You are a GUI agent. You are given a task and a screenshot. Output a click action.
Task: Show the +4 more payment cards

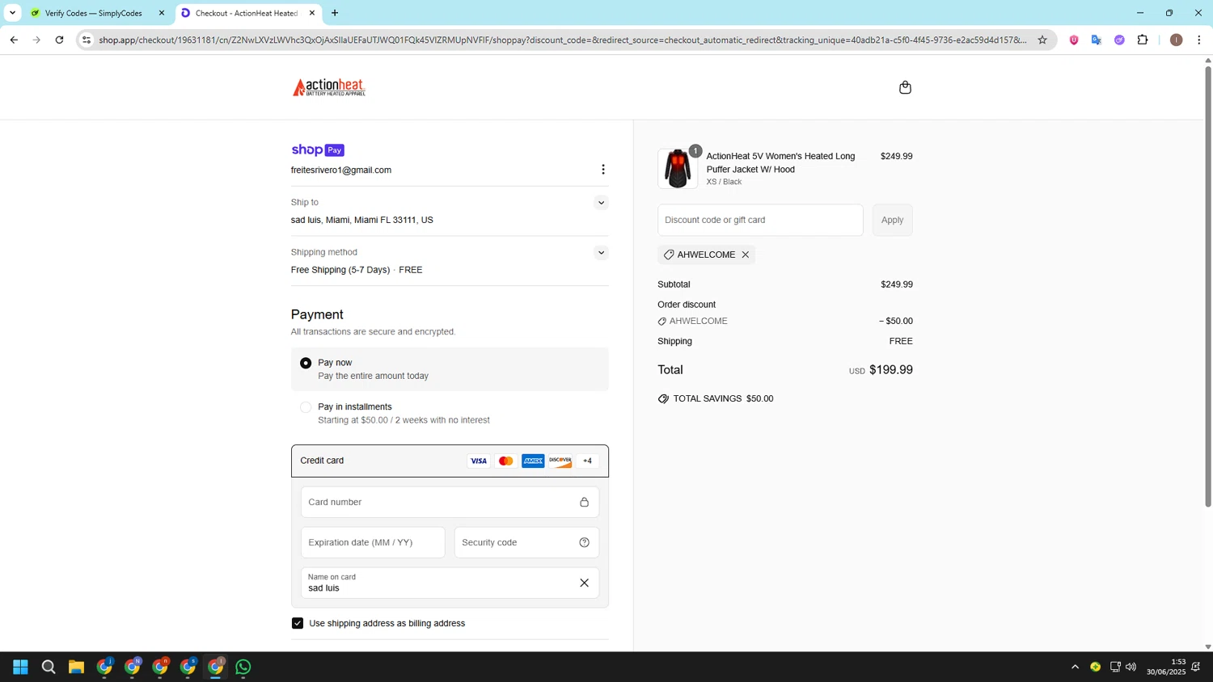588,461
